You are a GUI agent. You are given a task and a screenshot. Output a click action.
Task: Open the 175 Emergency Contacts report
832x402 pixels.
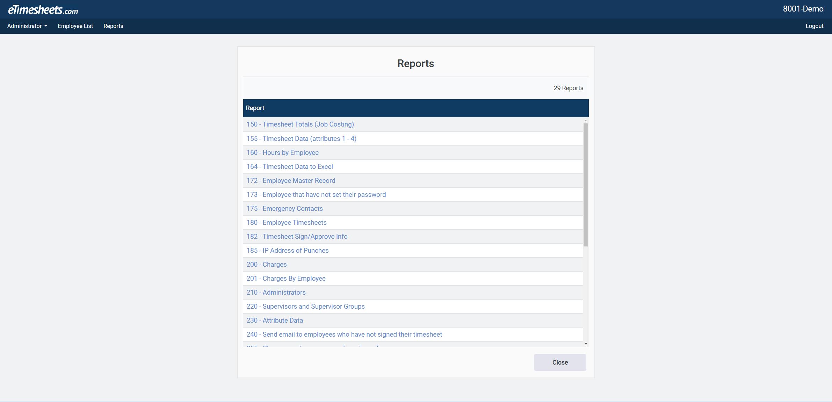284,209
